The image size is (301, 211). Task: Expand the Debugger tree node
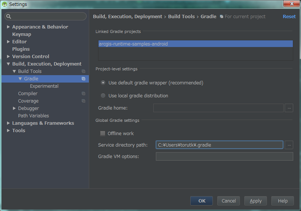pos(14,108)
